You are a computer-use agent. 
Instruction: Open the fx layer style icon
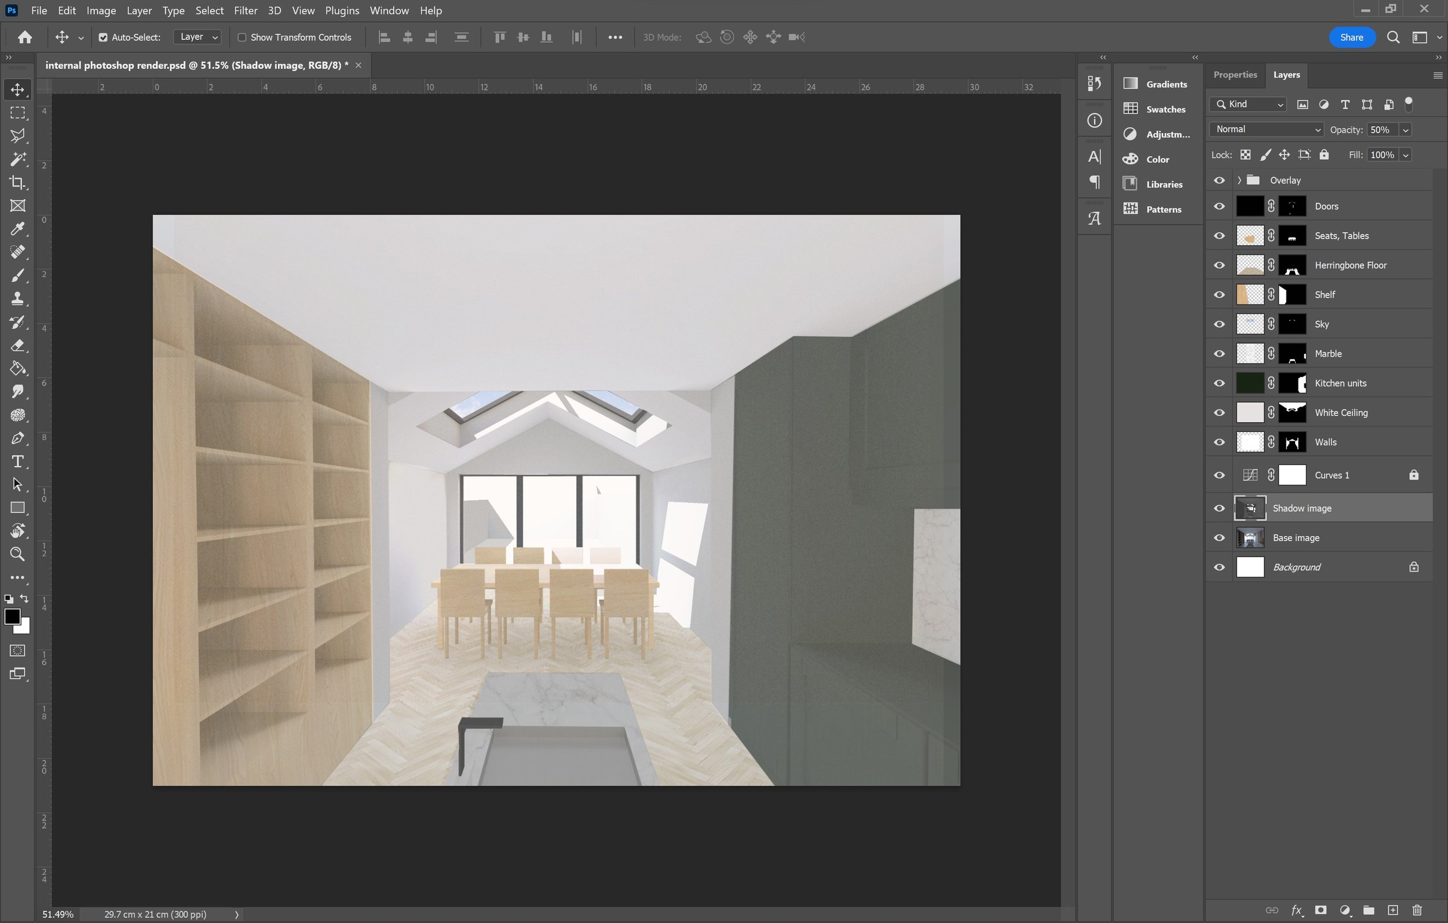(x=1296, y=910)
